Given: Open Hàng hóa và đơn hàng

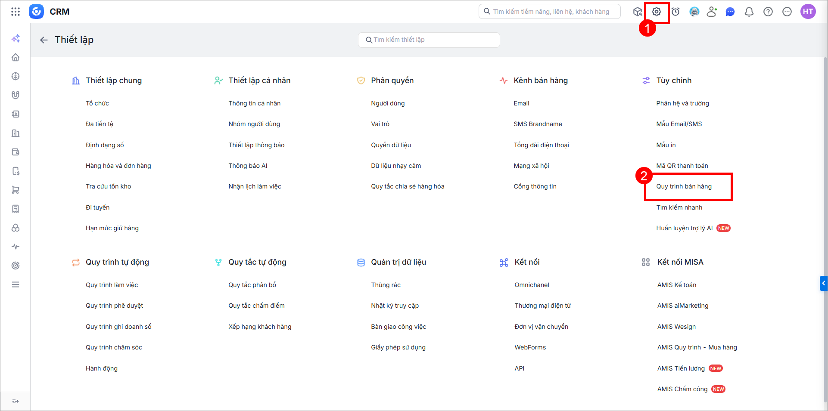Looking at the screenshot, I should click(118, 166).
